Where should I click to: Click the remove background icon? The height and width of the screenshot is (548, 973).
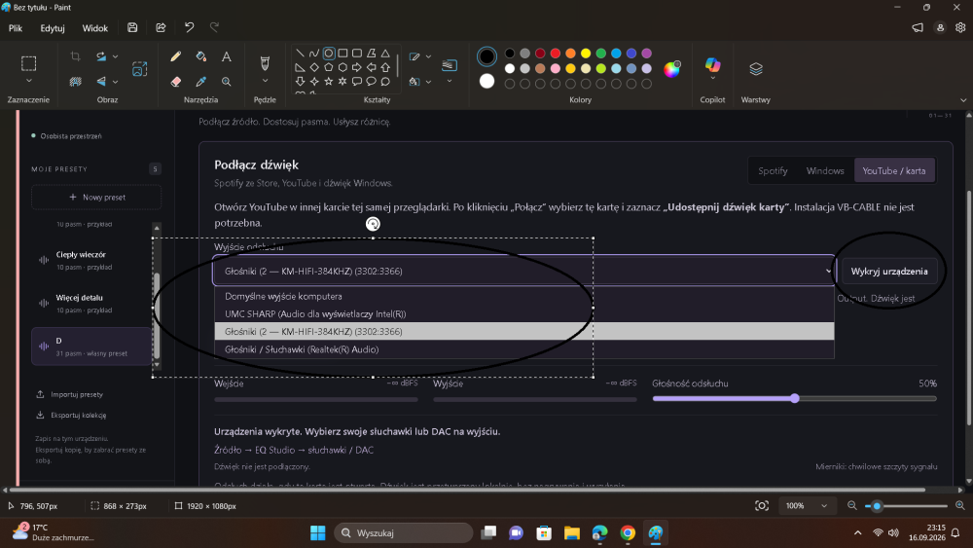75,82
